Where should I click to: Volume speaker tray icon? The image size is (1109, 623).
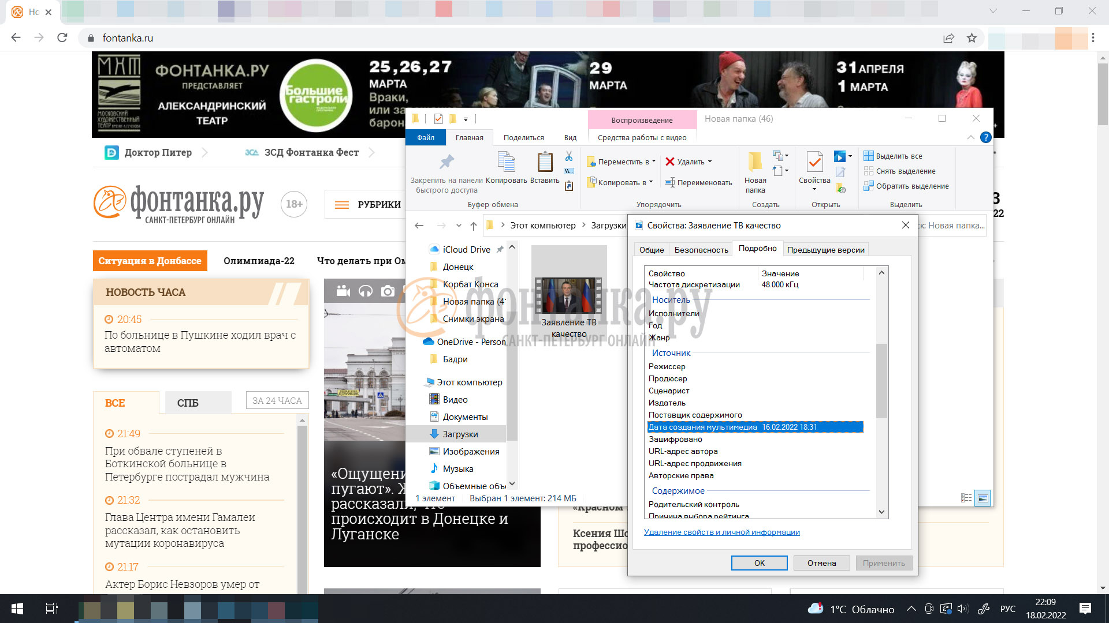[962, 609]
